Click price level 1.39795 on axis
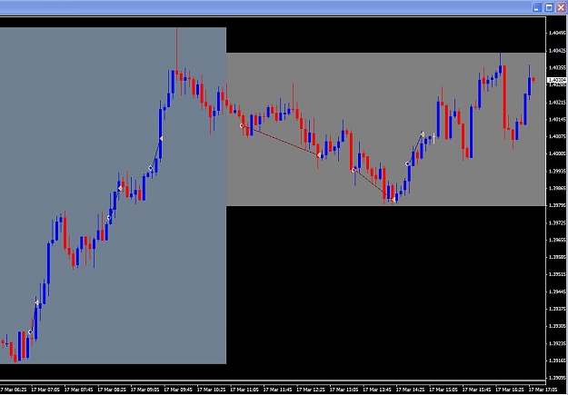The height and width of the screenshot is (395, 568). click(x=557, y=205)
